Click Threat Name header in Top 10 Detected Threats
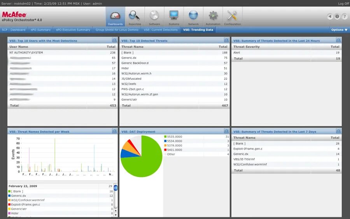 132,47
